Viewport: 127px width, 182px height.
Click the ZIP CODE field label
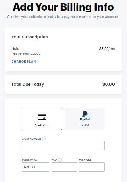click(85, 160)
